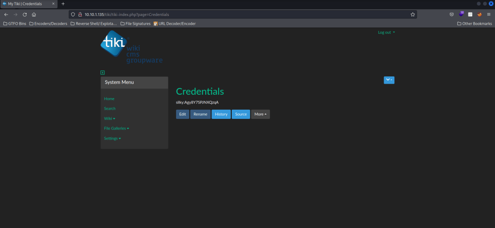This screenshot has height=228, width=495.
Task: Expand the Log out dropdown
Action: pos(386,32)
